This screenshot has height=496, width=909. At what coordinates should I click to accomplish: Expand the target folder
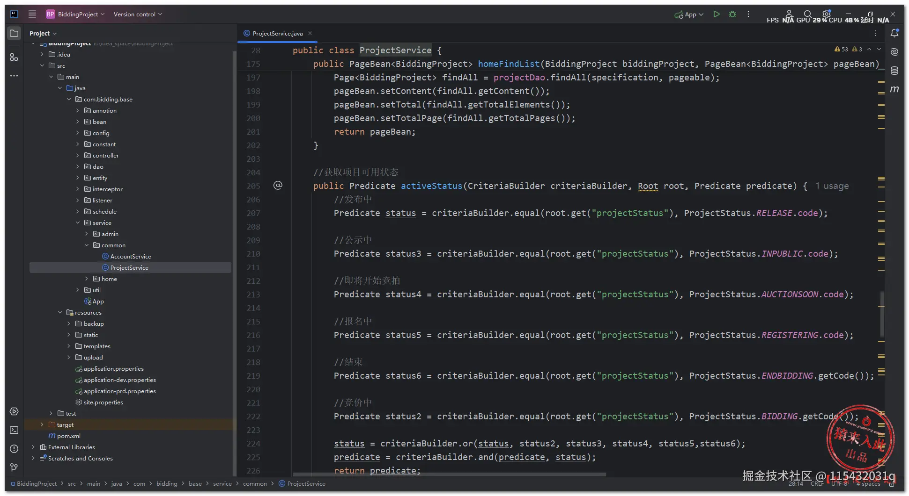pyautogui.click(x=42, y=424)
